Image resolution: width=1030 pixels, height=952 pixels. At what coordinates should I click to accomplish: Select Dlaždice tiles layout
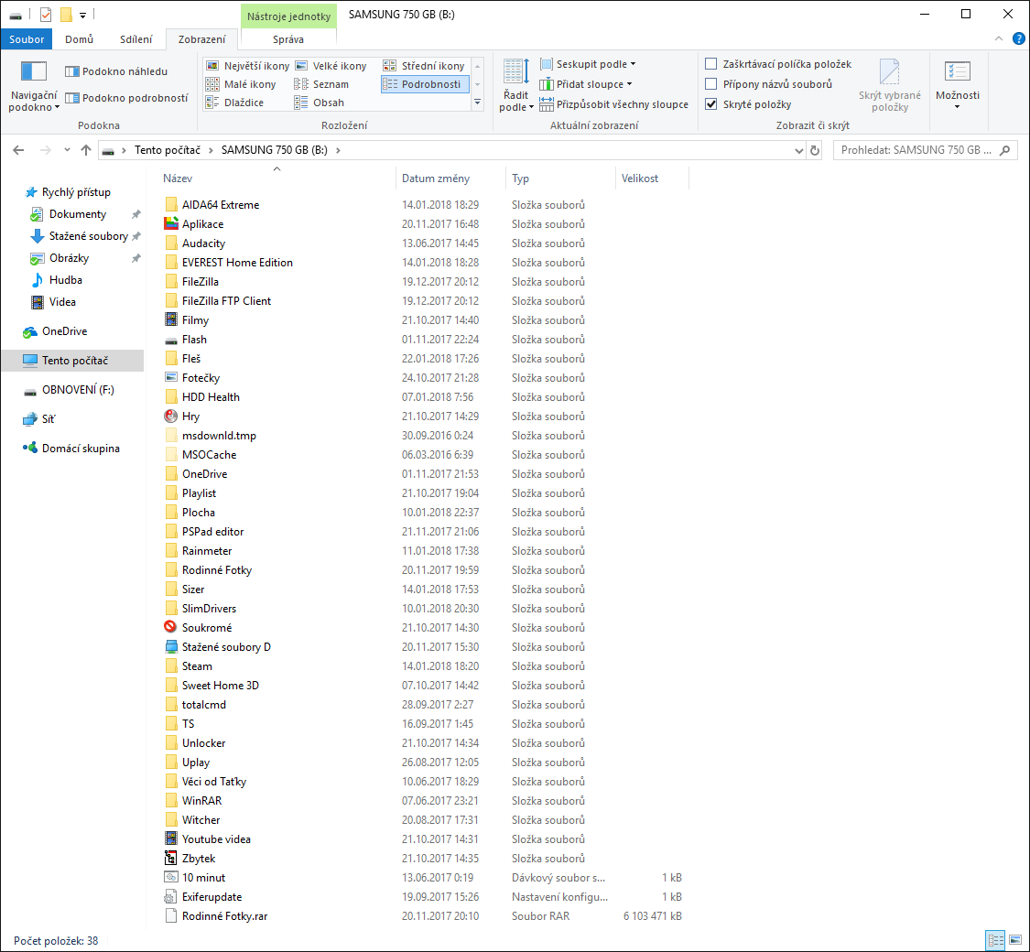(x=234, y=103)
